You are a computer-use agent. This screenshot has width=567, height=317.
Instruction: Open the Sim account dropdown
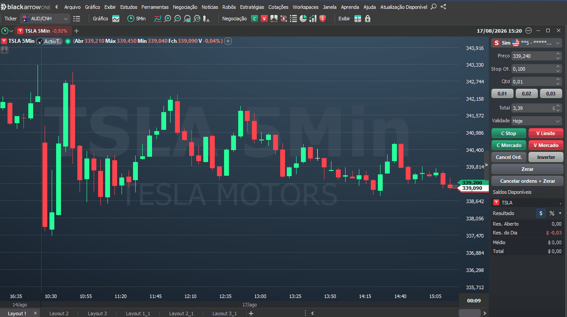(x=526, y=43)
